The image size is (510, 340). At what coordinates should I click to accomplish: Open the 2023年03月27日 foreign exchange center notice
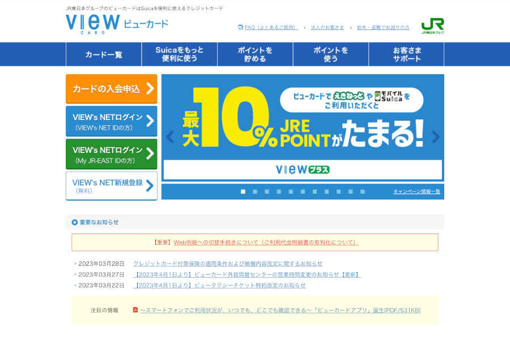247,275
